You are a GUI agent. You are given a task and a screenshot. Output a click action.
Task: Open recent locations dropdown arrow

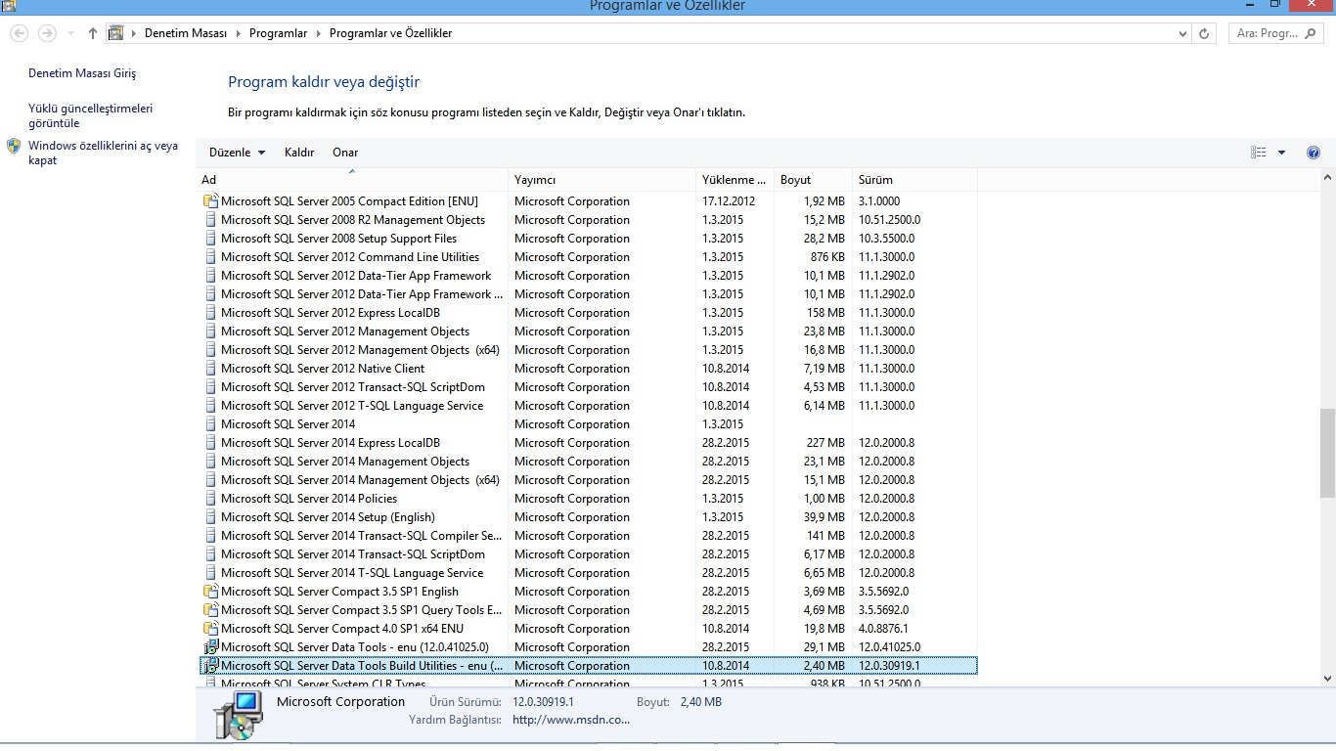[70, 33]
